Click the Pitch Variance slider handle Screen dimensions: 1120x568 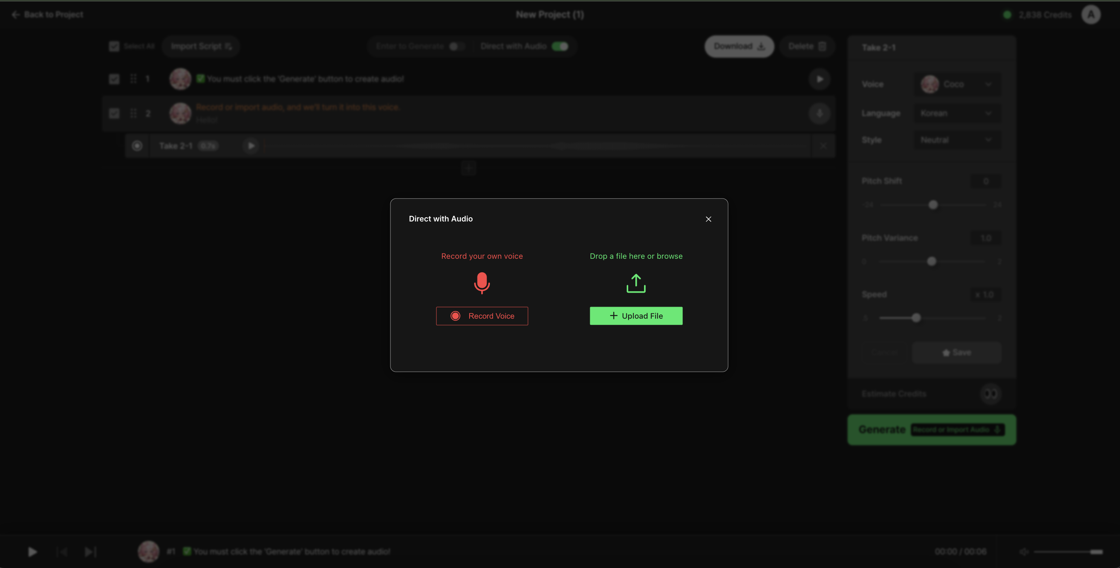coord(931,261)
